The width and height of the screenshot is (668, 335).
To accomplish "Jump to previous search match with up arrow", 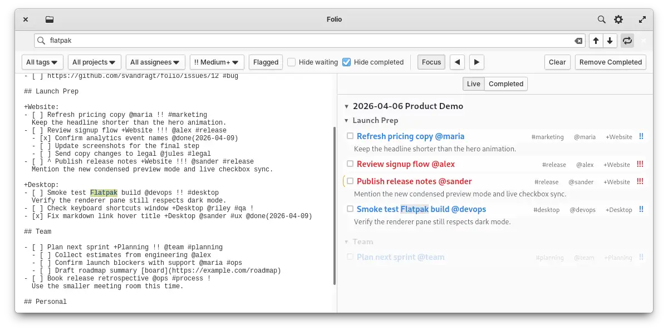I will pos(596,41).
